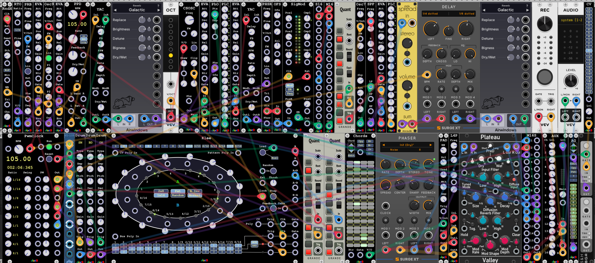Click the AUDIO module LEVEL knob
The height and width of the screenshot is (263, 595).
pos(571,80)
